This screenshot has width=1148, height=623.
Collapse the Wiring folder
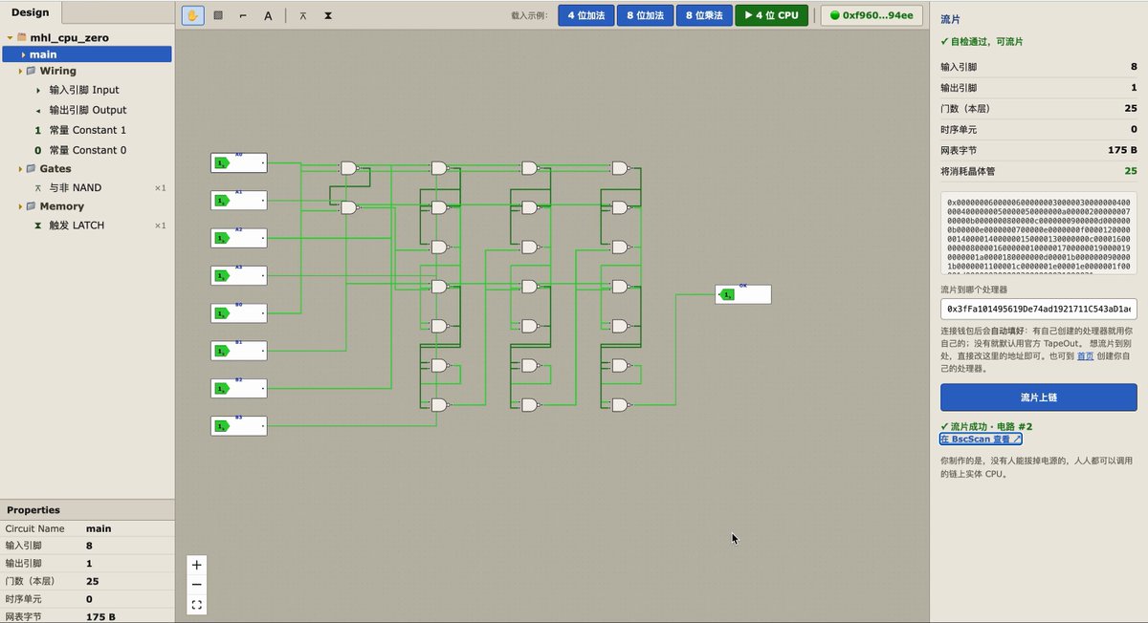19,71
